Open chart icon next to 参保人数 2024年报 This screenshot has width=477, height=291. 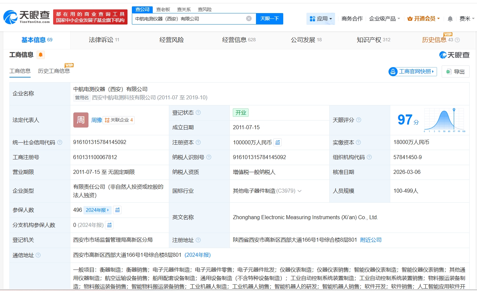[117, 210]
